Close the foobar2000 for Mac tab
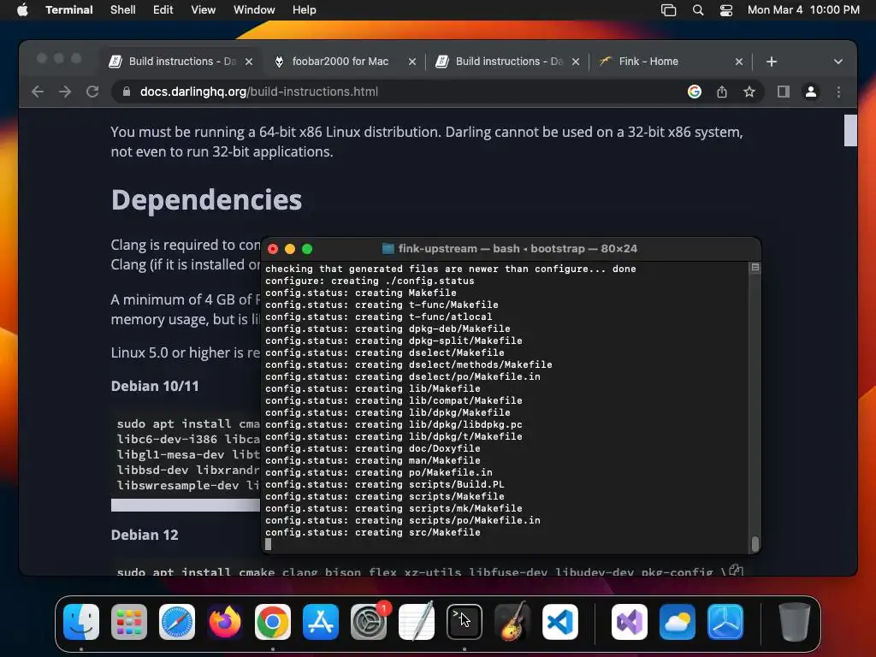The height and width of the screenshot is (657, 876). click(x=412, y=62)
